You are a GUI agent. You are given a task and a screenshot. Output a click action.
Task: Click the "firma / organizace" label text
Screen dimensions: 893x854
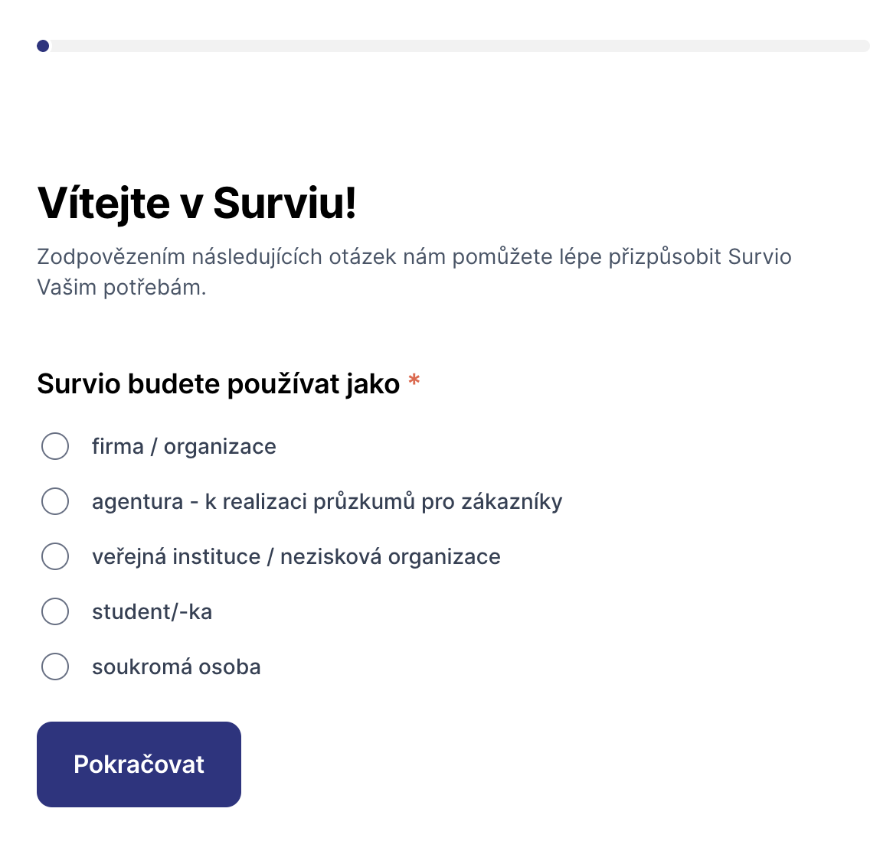(184, 446)
